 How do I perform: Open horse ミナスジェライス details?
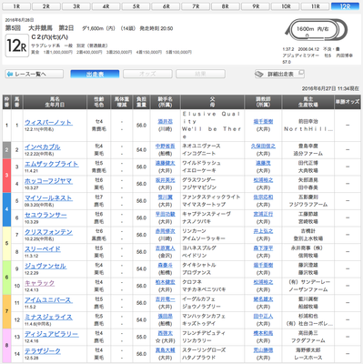(48, 317)
